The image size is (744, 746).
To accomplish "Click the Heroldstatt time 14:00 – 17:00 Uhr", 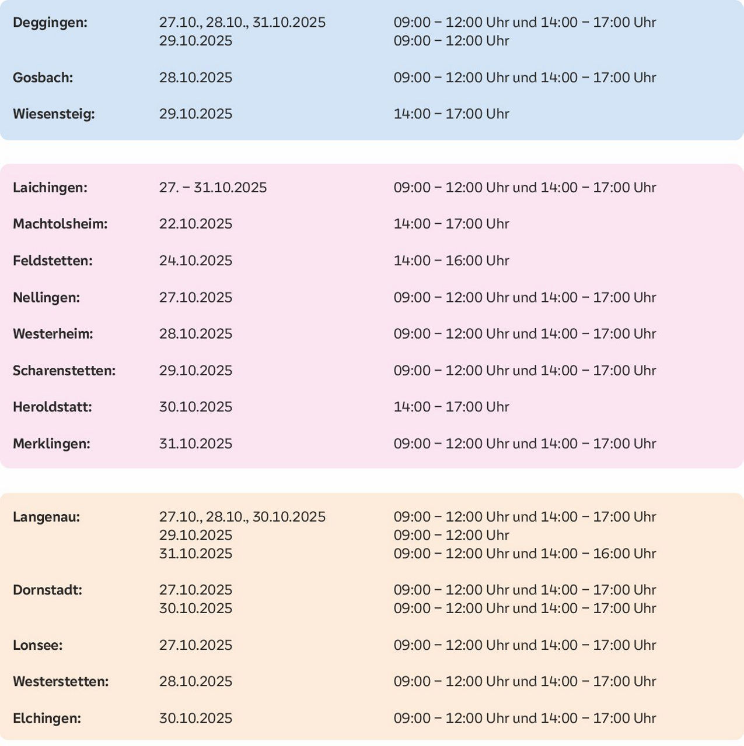I will click(451, 407).
